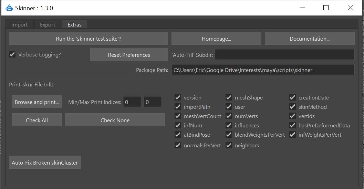
Task: Click the Skinner app icon in title bar
Action: point(9,8)
